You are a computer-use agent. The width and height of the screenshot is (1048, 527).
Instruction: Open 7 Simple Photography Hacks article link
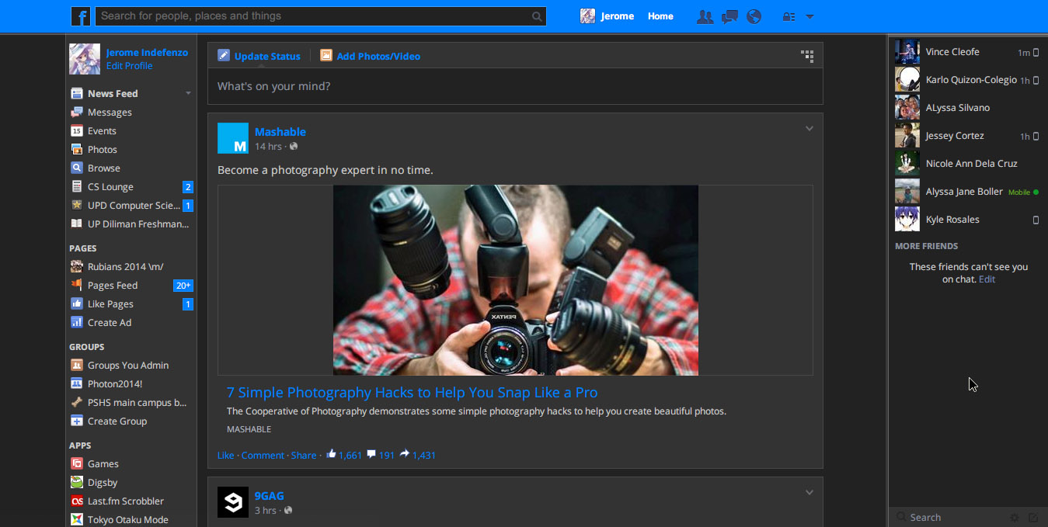tap(413, 392)
